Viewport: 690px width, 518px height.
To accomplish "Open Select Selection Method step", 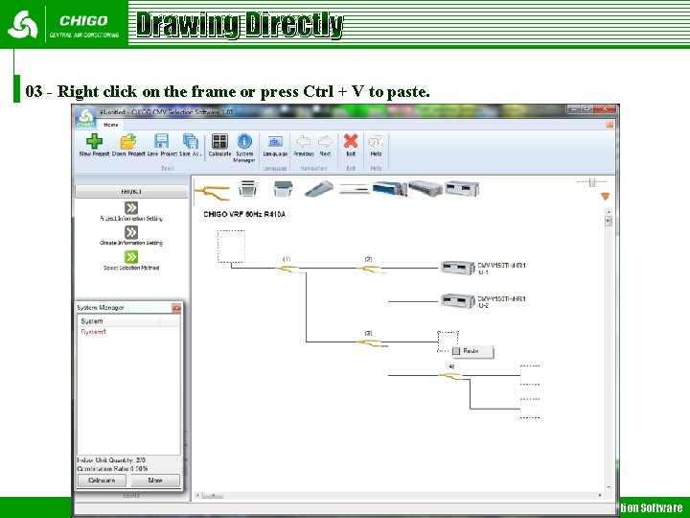I will tap(131, 257).
